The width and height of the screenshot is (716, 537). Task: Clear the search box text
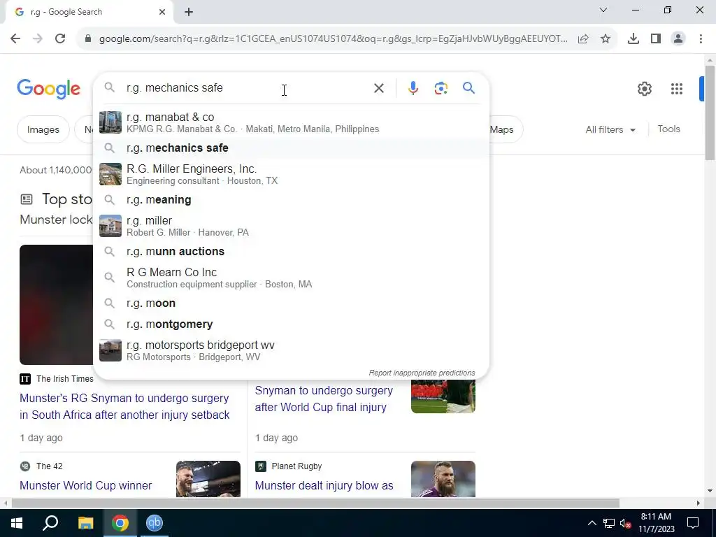pyautogui.click(x=378, y=88)
